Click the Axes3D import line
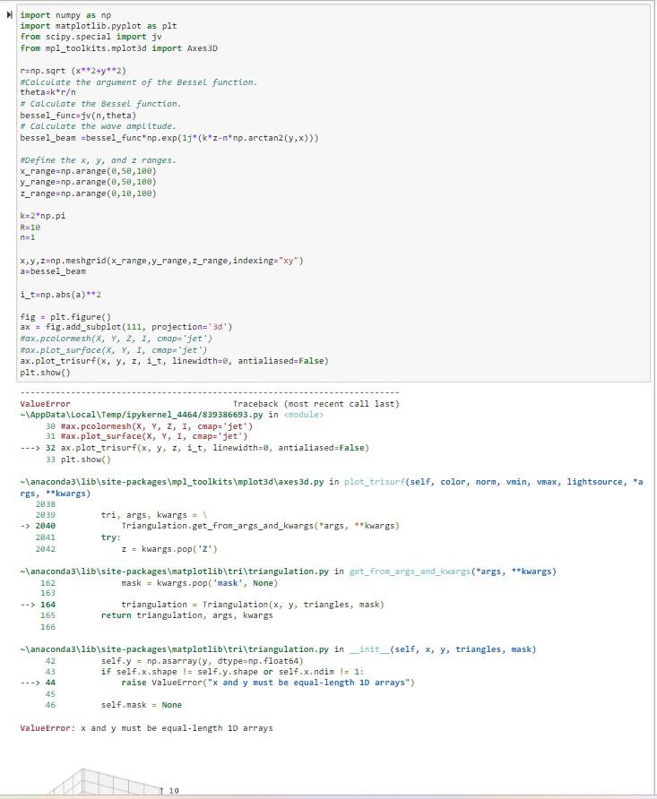The width and height of the screenshot is (657, 799). [118, 48]
